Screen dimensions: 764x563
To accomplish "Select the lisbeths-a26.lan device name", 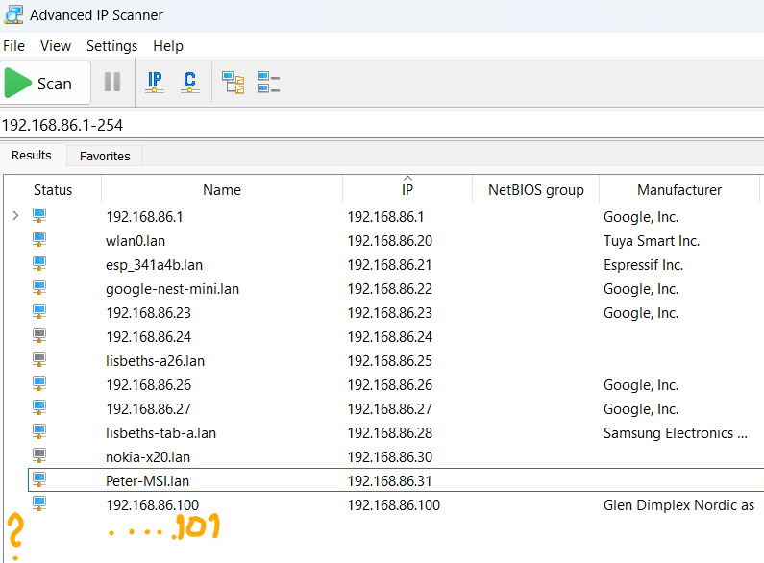I will pos(155,361).
